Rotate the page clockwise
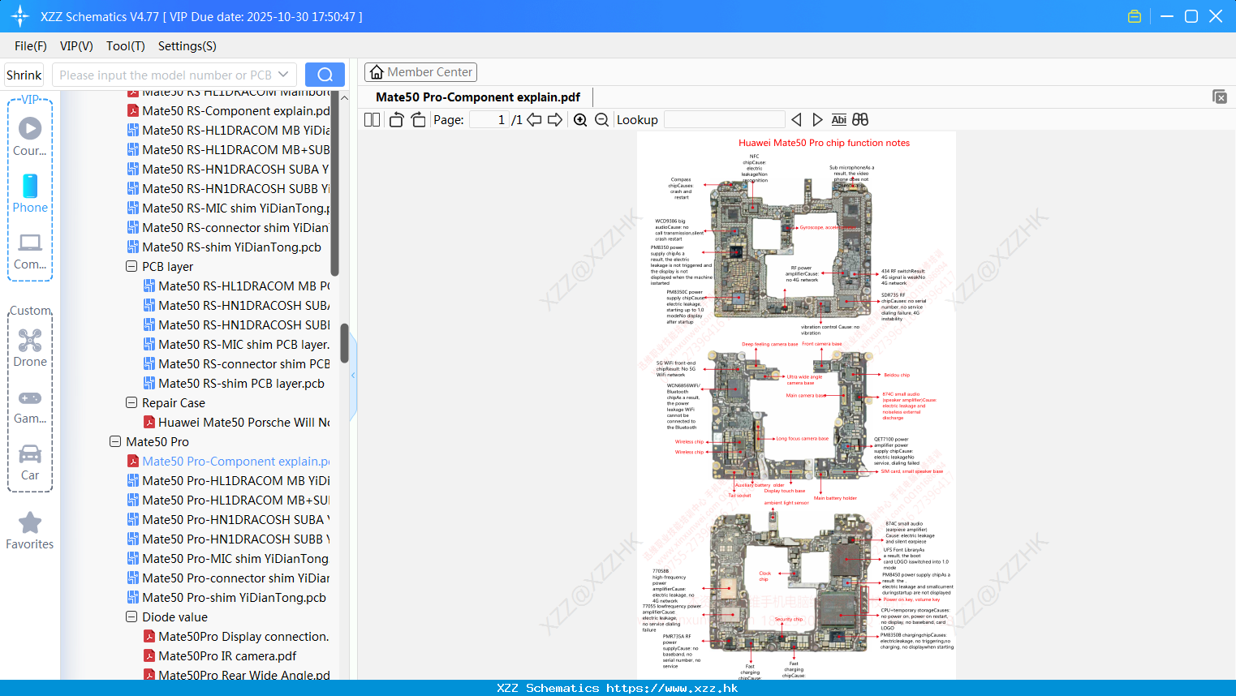 (x=418, y=120)
